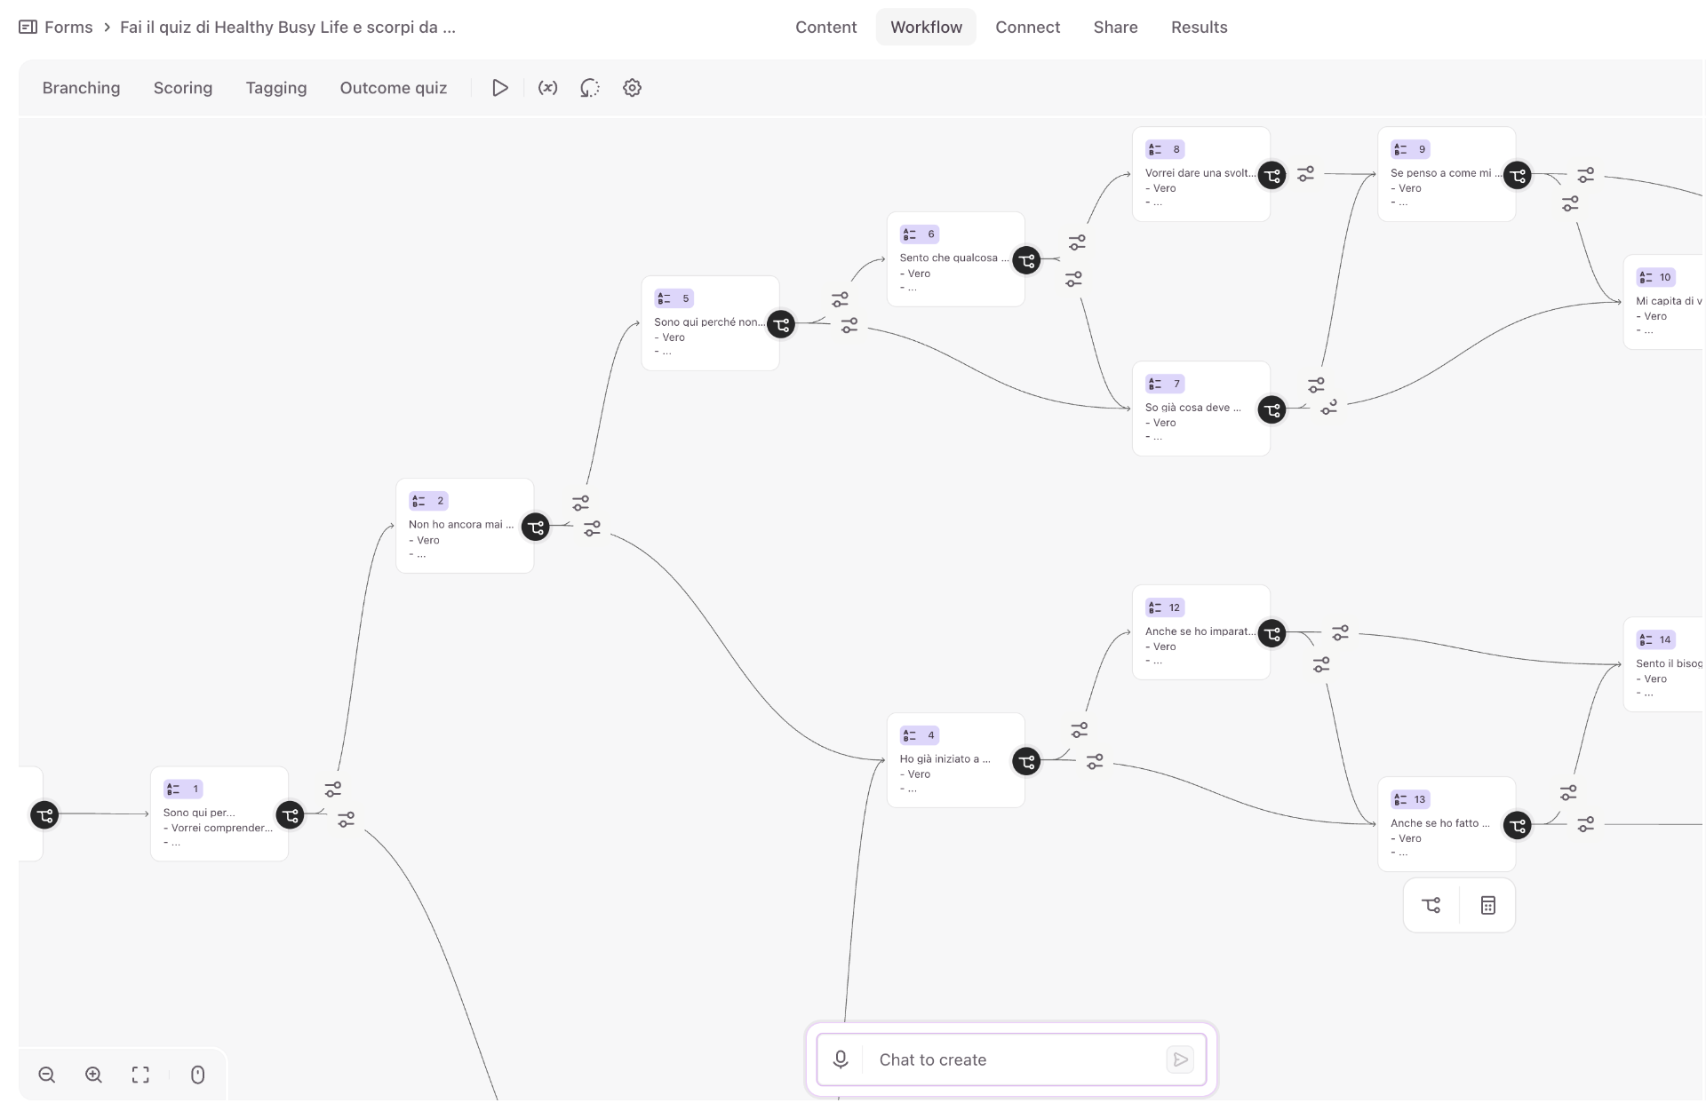Click fit-to-screen icon
This screenshot has height=1111, width=1706.
coord(140,1075)
